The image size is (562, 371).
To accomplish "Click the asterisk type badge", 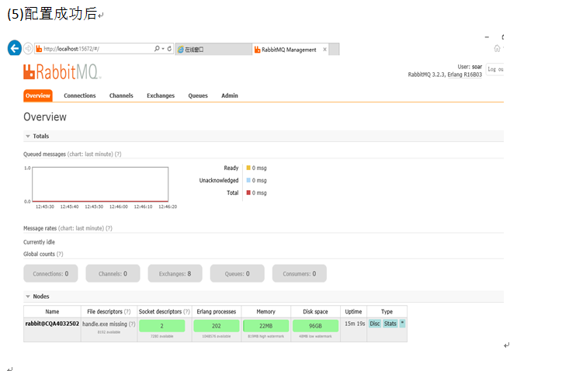I will [403, 324].
